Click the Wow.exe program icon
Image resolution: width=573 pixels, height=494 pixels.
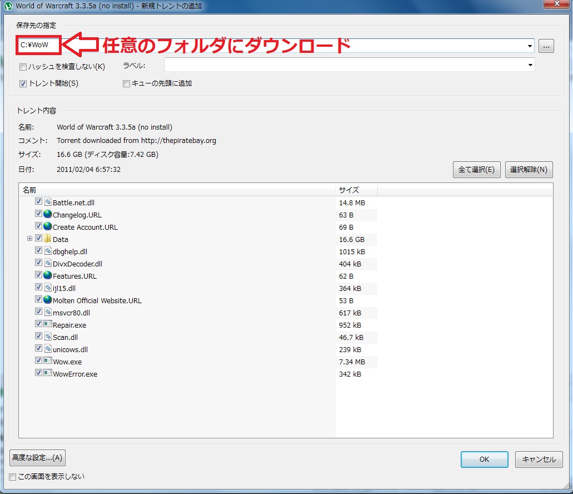(47, 360)
